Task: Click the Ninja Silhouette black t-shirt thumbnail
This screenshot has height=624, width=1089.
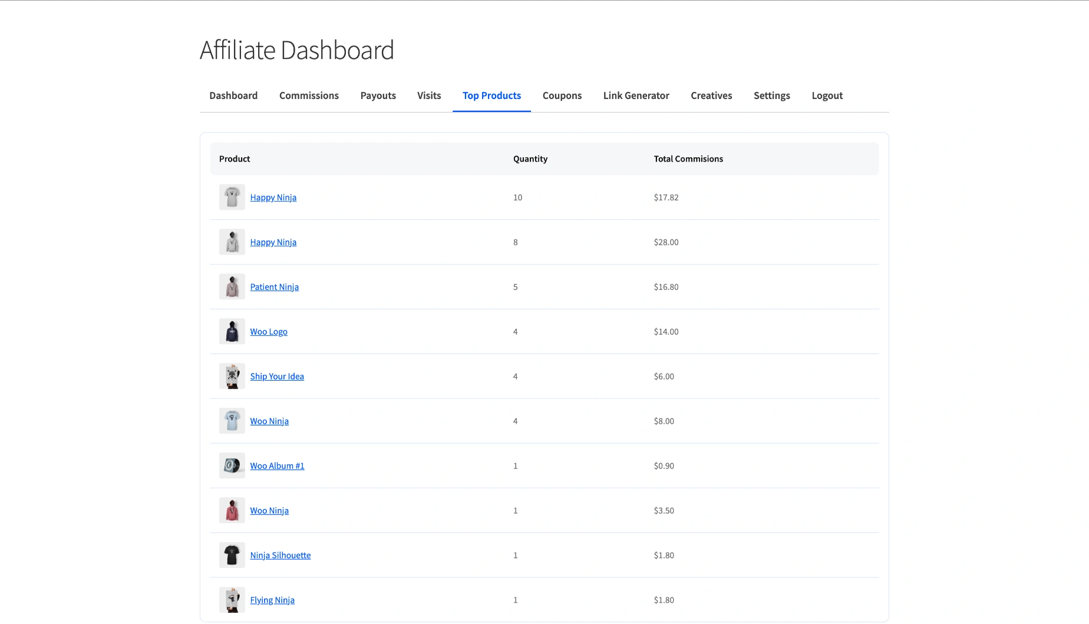Action: pos(232,555)
